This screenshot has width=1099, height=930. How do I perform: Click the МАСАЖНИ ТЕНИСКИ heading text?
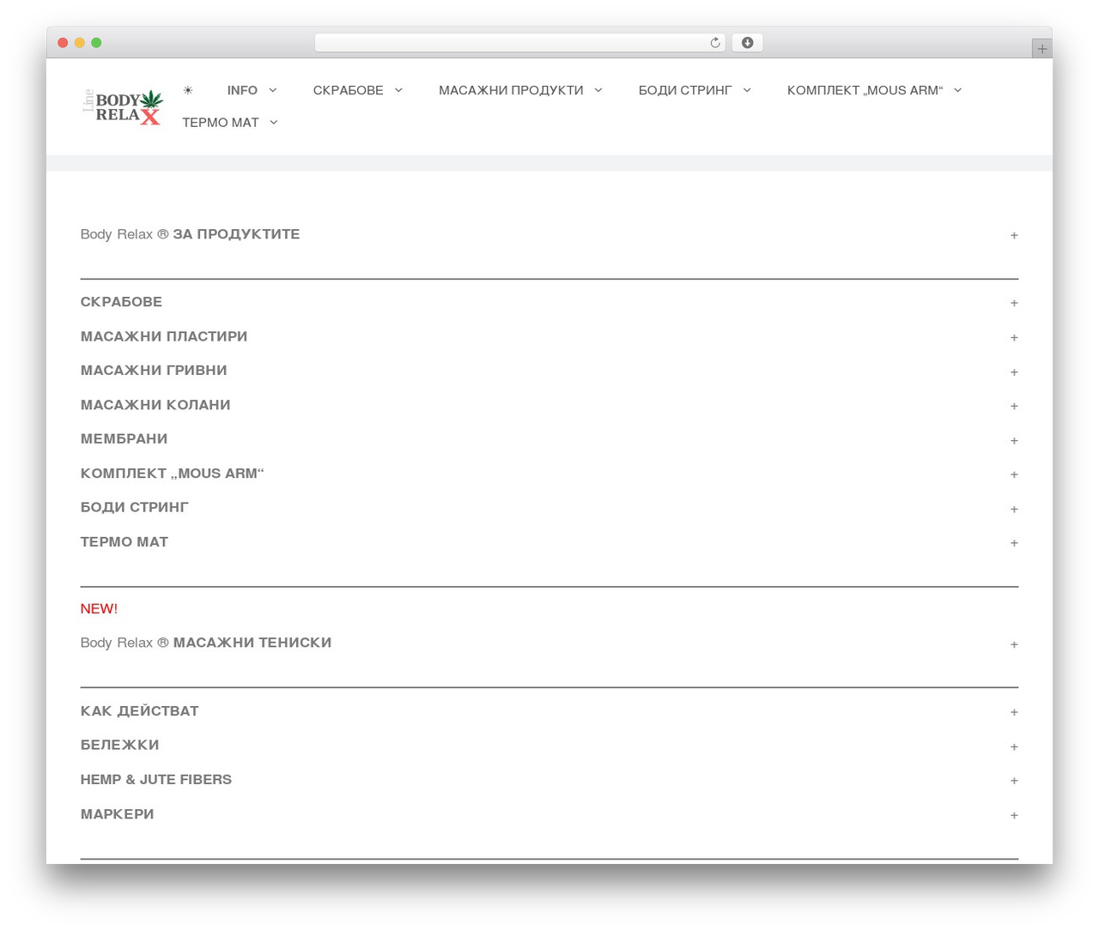(x=252, y=643)
